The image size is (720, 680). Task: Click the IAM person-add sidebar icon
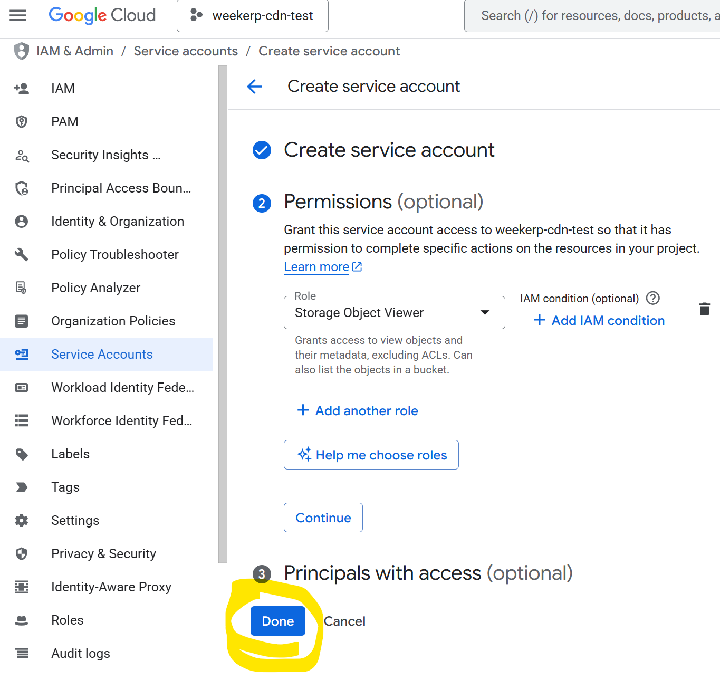click(x=22, y=89)
